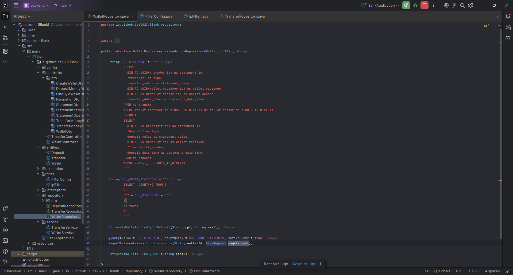Run the IBankApplication with the green run button
Screen dimensions: 513x275
point(406,5)
